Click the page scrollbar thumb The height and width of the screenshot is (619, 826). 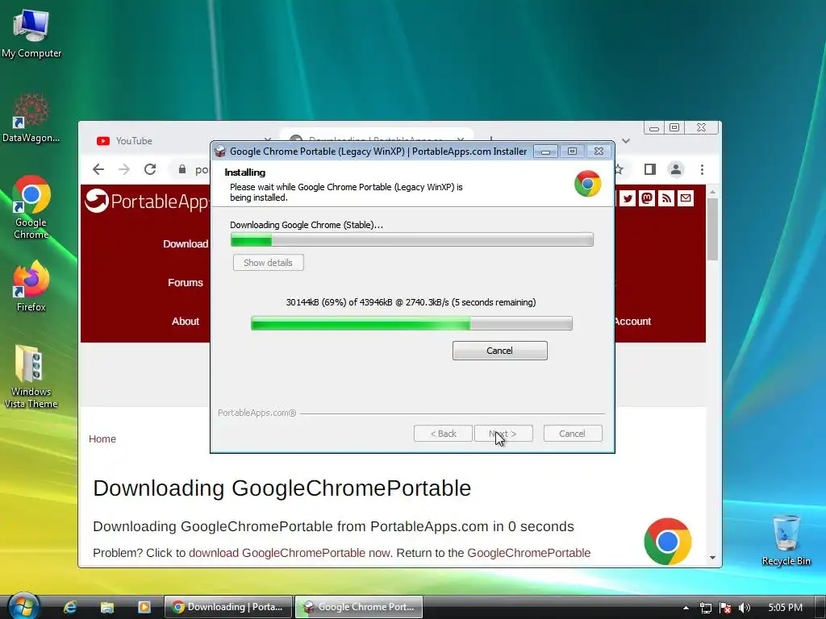(712, 230)
